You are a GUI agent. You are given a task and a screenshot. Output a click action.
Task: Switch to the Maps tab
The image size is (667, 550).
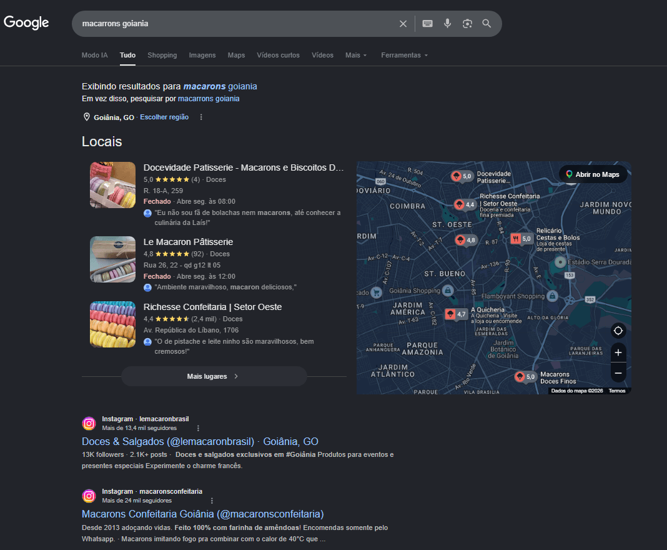coord(236,56)
